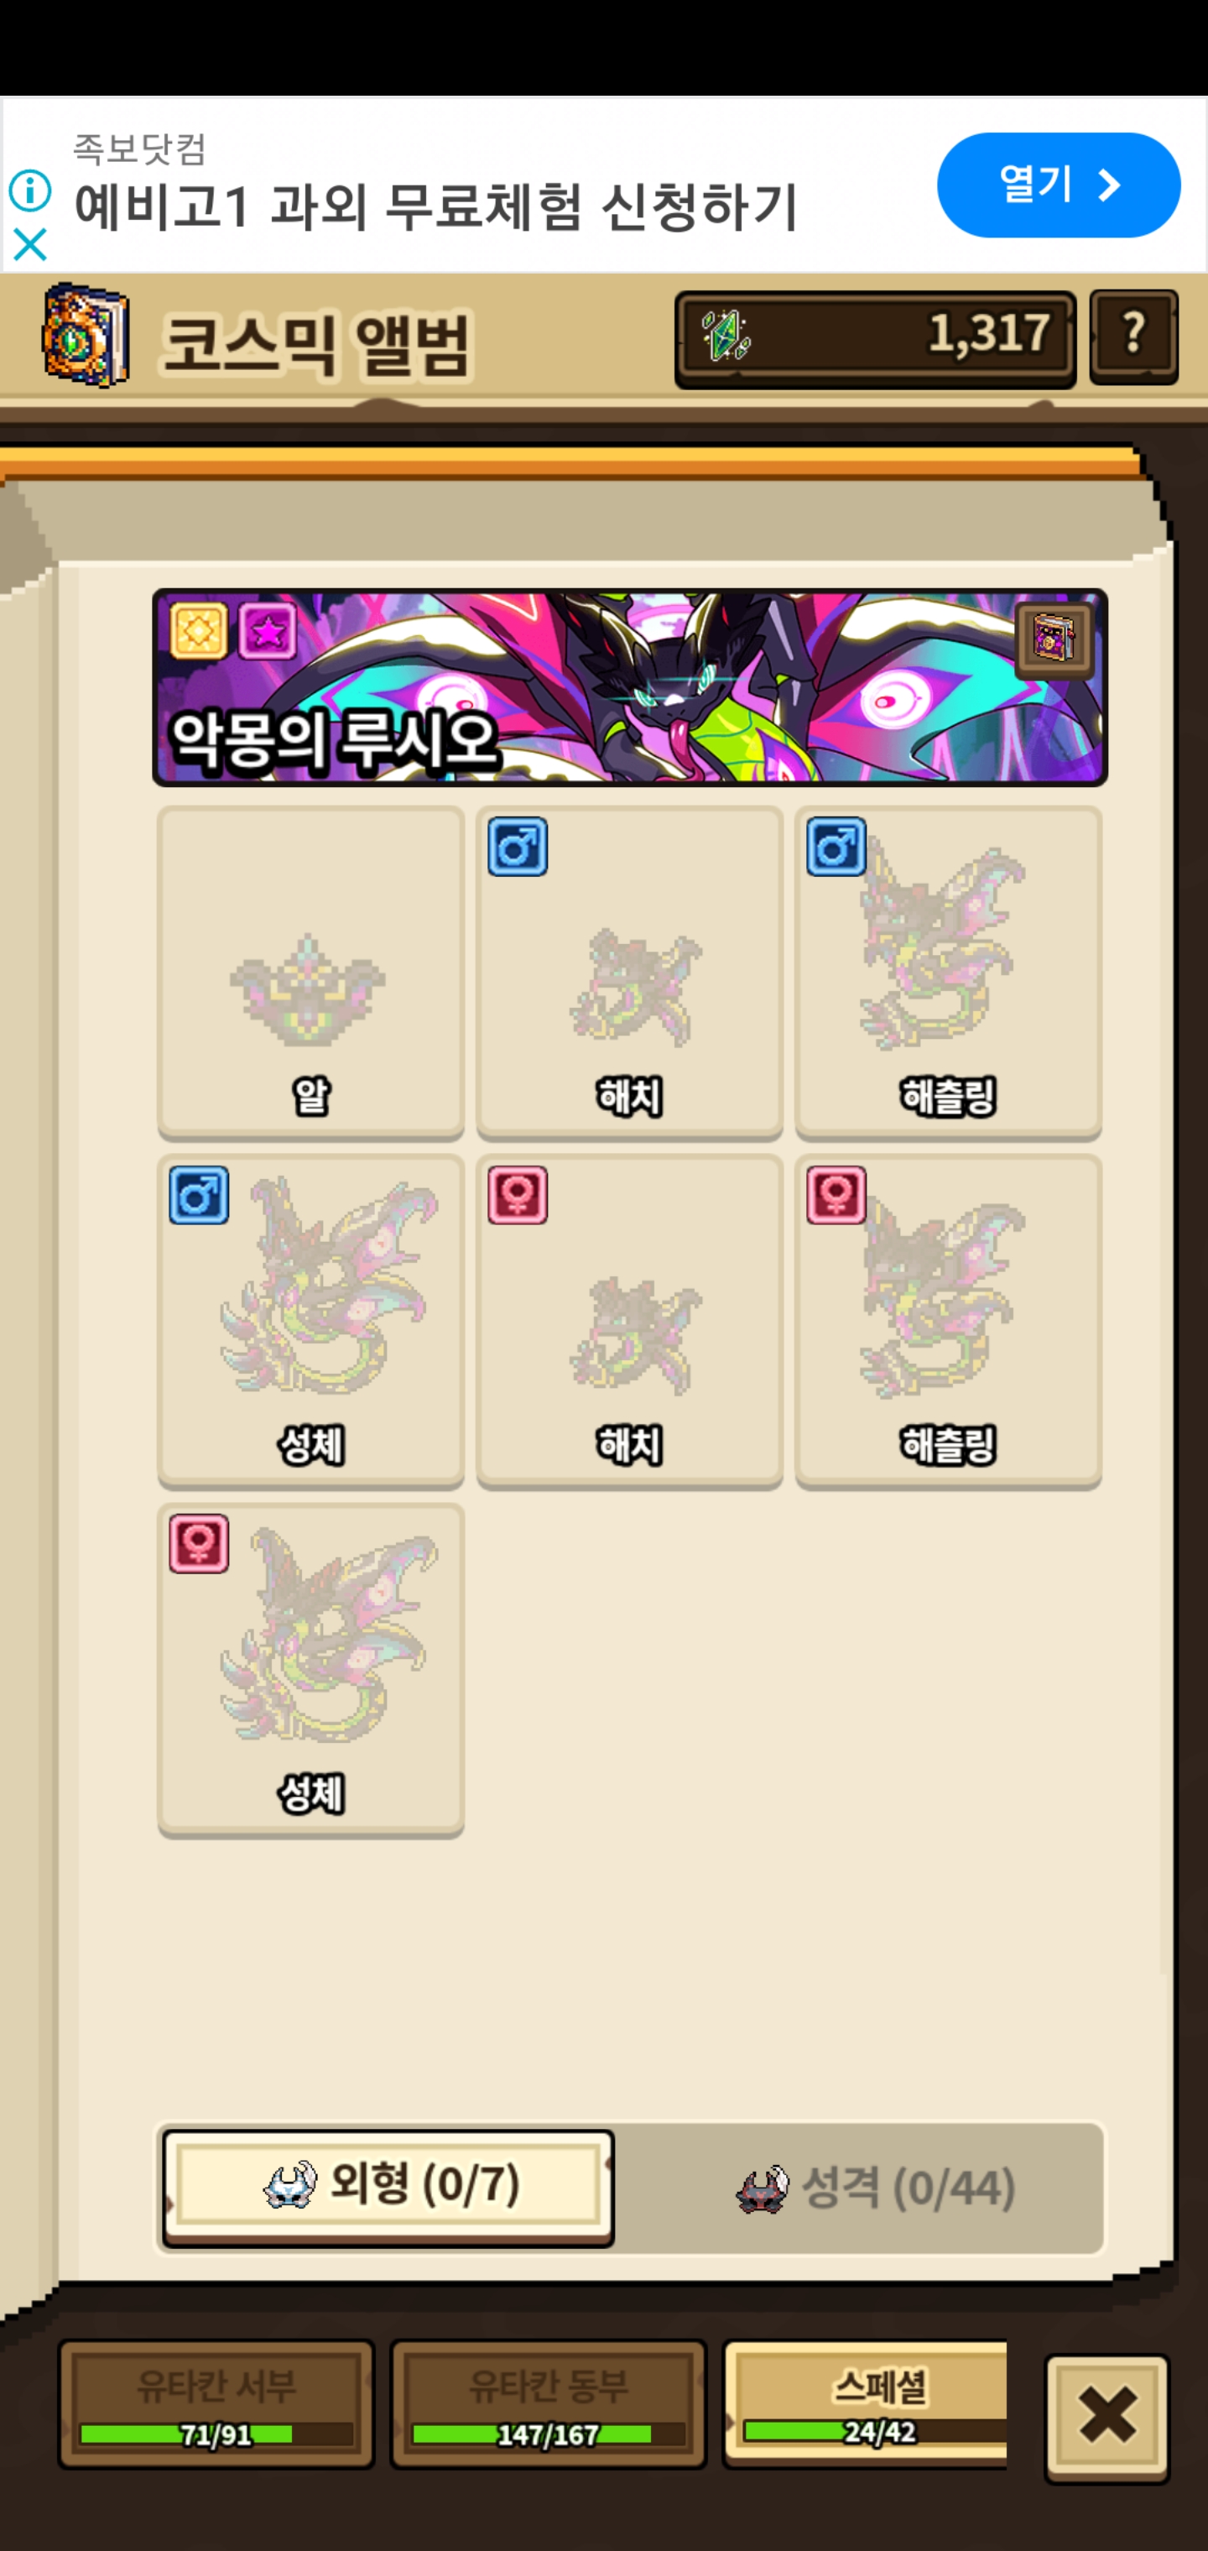The height and width of the screenshot is (2551, 1208).
Task: Select the male 성체 card
Action: tap(311, 1321)
